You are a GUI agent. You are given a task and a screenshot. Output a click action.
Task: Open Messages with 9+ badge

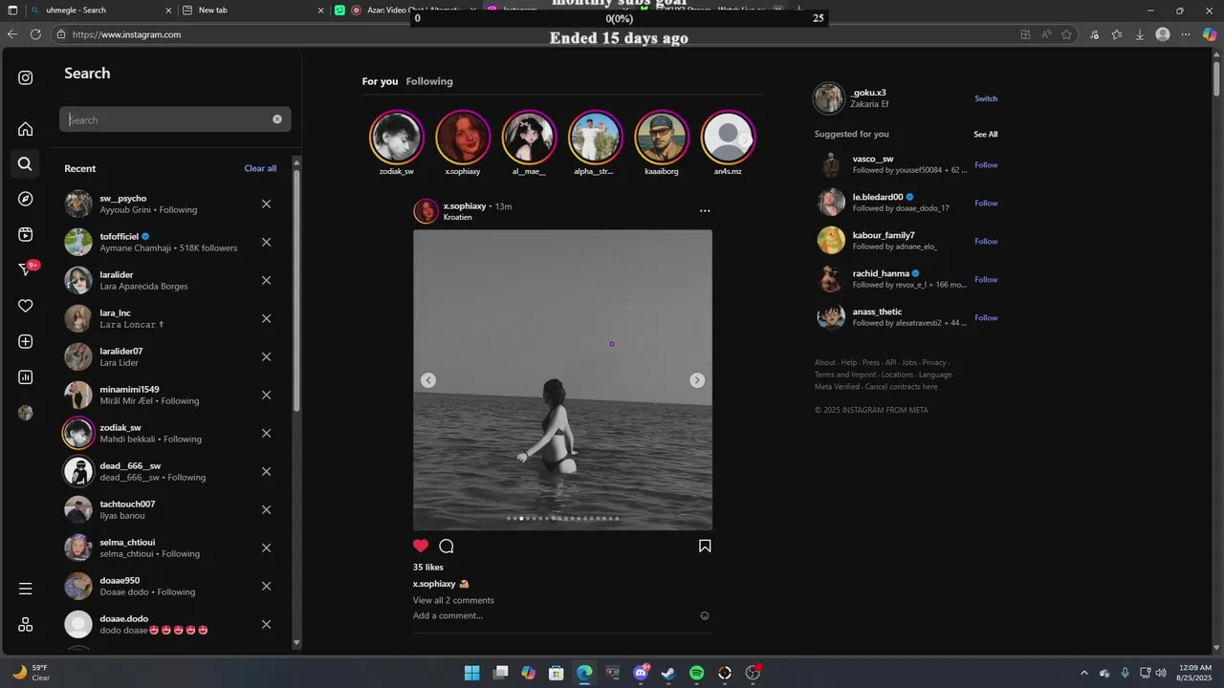pyautogui.click(x=28, y=269)
